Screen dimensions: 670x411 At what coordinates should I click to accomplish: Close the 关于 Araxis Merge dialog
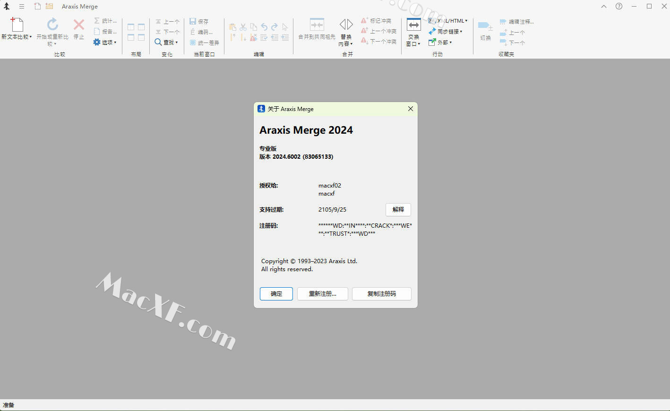point(411,109)
